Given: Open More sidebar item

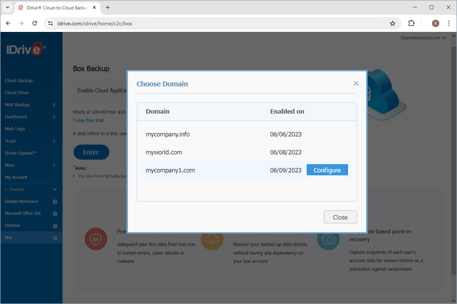Looking at the screenshot, I should (x=10, y=165).
